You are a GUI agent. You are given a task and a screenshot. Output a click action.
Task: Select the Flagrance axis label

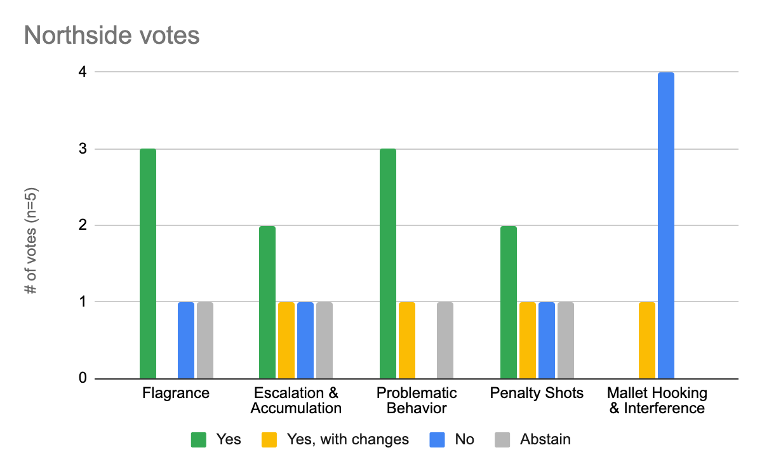coord(176,393)
